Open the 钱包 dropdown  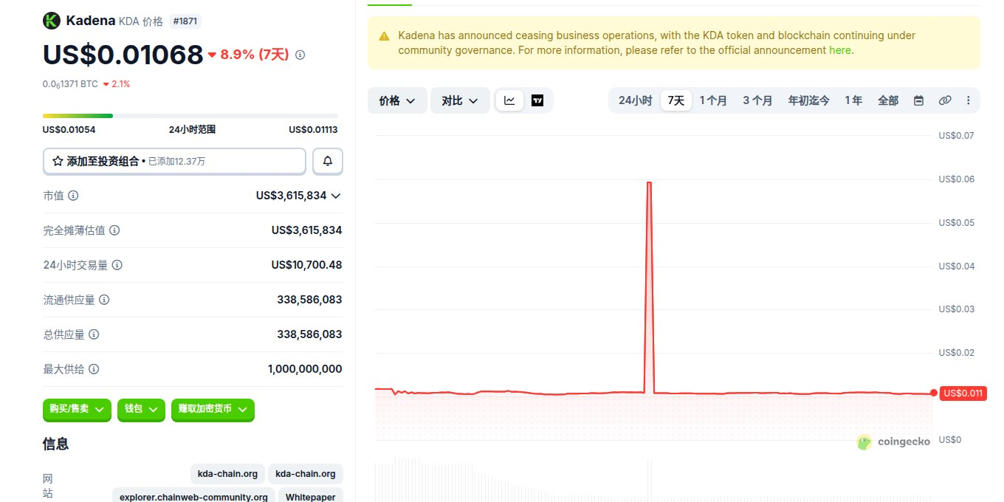(x=140, y=409)
